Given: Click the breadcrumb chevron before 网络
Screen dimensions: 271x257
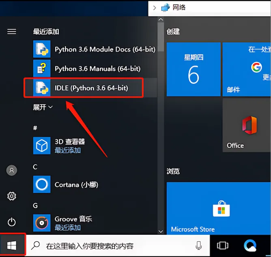Looking at the screenshot, I should [155, 8].
